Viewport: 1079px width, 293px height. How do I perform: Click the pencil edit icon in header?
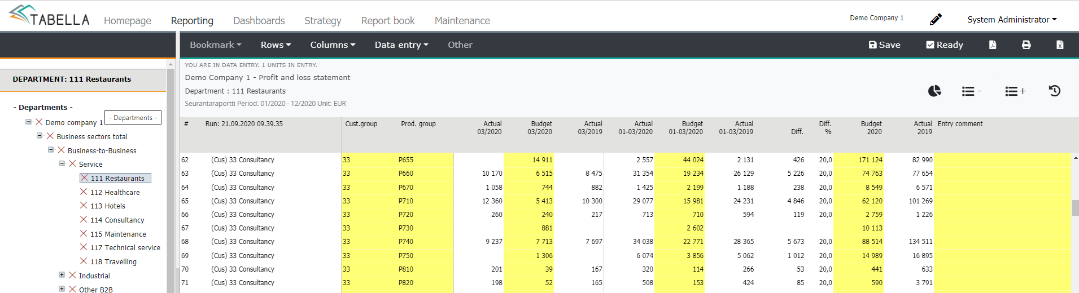(x=936, y=19)
